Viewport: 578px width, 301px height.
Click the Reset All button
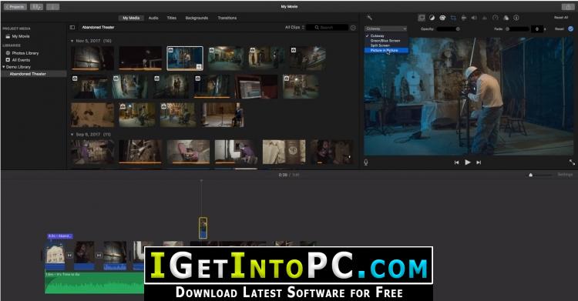tap(561, 17)
